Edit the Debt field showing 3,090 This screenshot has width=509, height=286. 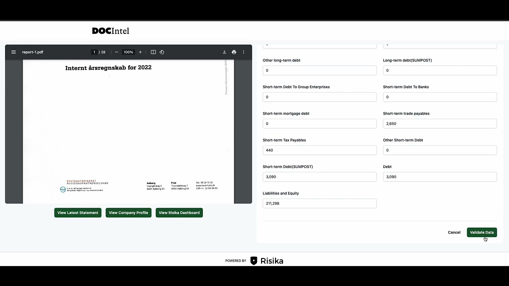pos(440,177)
